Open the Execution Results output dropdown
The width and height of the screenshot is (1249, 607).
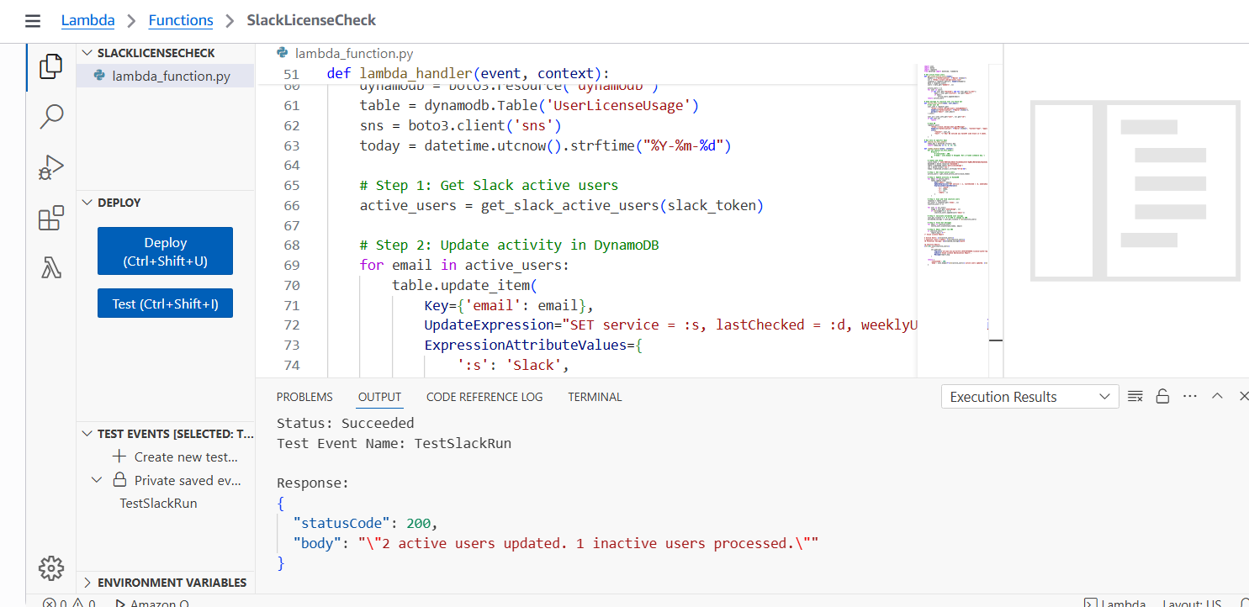coord(1030,397)
